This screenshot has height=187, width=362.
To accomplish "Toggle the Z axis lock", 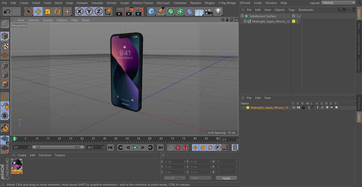I will tap(98, 11).
